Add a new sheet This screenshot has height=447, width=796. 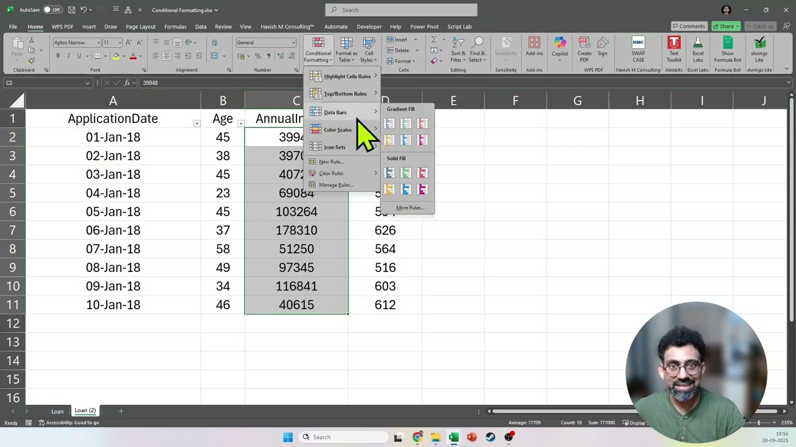pos(121,411)
